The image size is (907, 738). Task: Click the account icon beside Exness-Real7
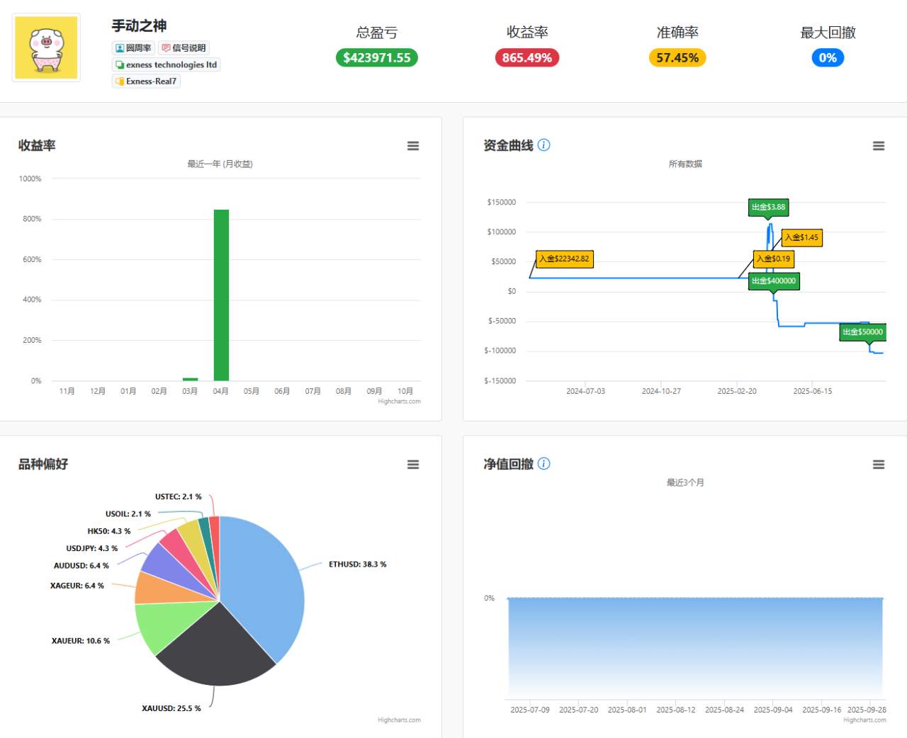[118, 81]
